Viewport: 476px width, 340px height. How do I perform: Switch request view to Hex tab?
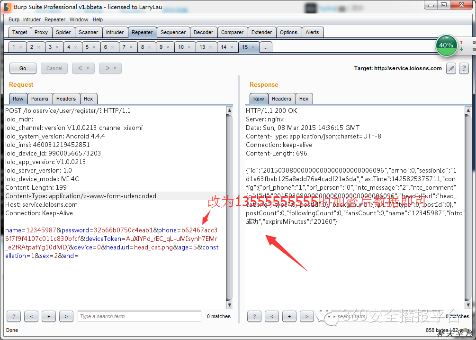tap(89, 99)
